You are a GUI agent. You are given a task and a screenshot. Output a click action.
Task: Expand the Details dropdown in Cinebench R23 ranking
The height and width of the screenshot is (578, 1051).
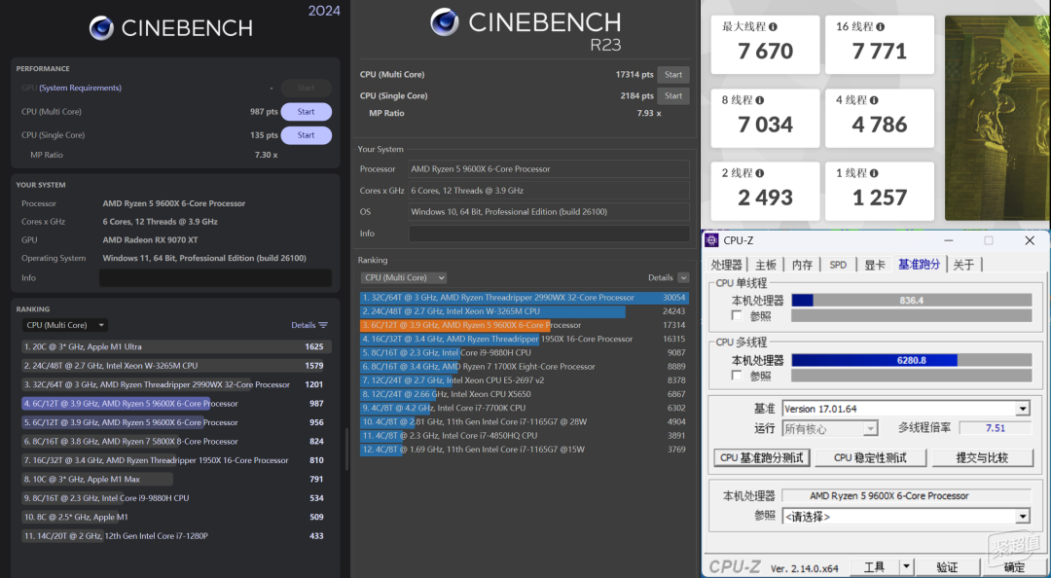click(683, 277)
